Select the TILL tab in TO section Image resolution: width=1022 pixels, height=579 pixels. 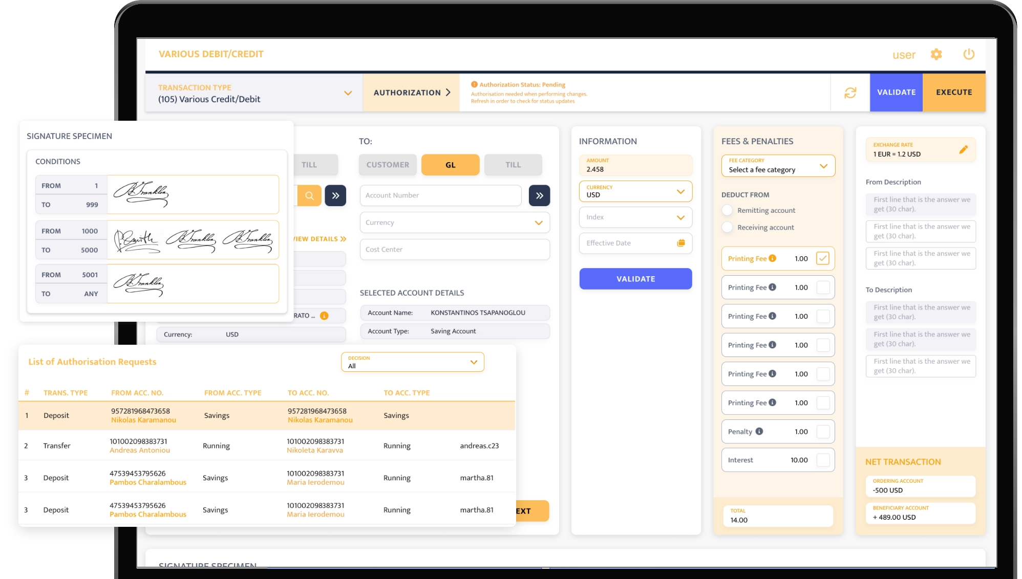[513, 164]
